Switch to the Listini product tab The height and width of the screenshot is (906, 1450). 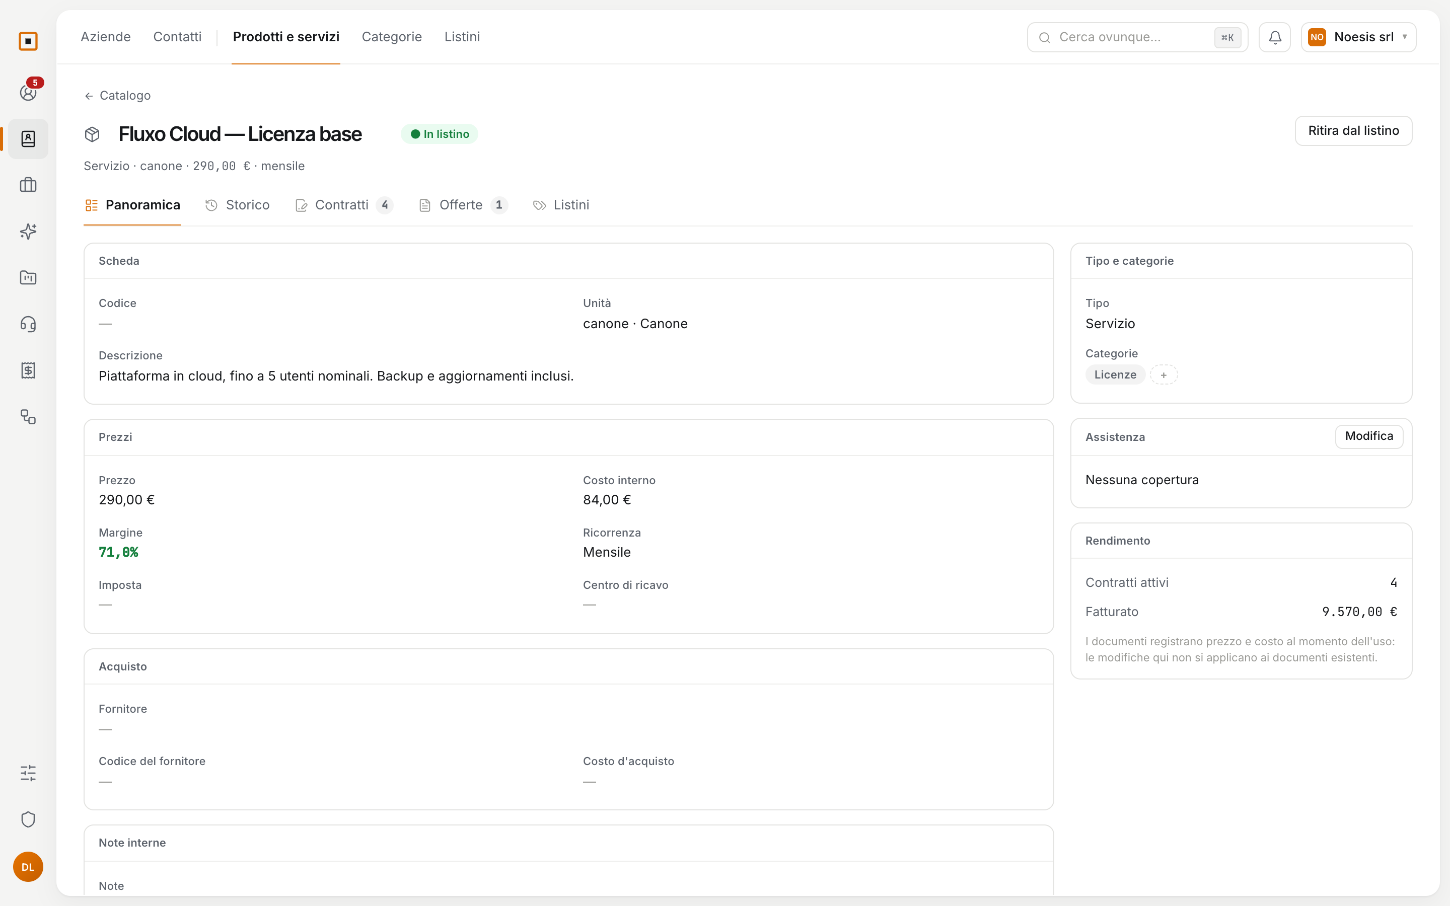(x=561, y=205)
